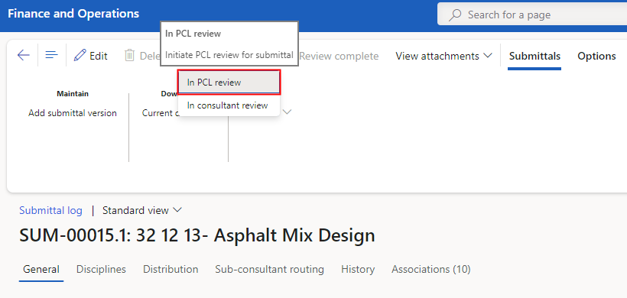Switch to the Submittals ribbon tab
This screenshot has height=298, width=627.
click(x=534, y=56)
